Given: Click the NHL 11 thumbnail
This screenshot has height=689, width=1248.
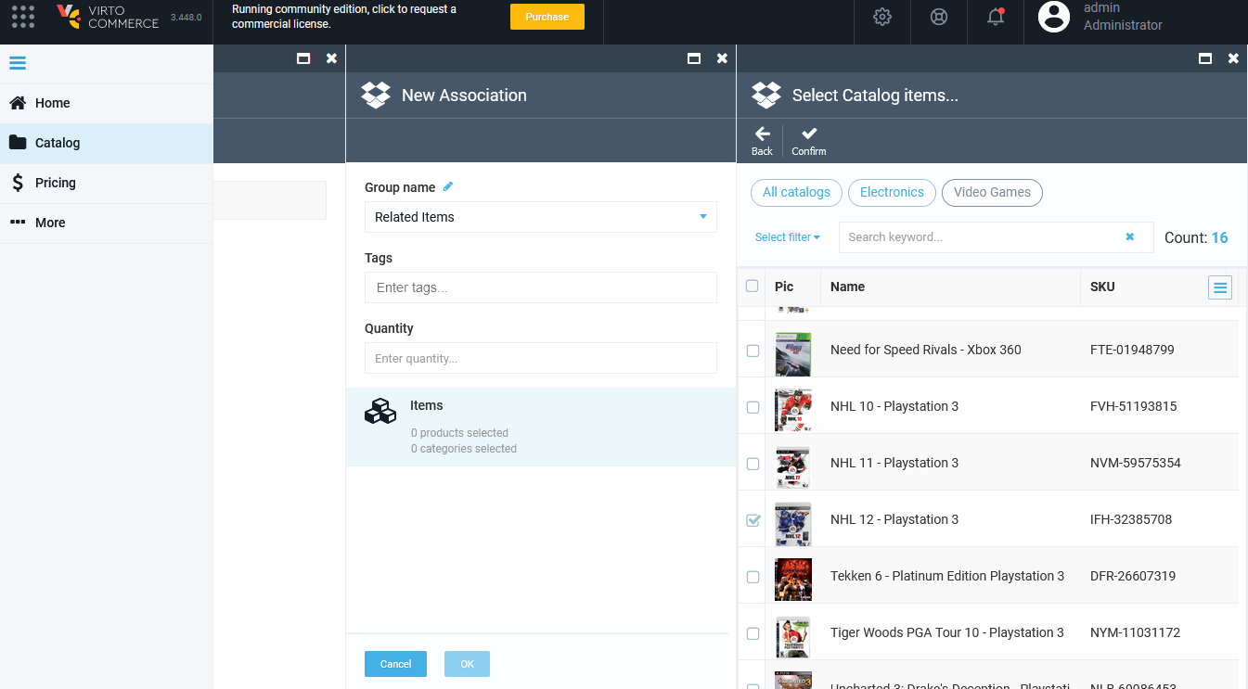Looking at the screenshot, I should (x=793, y=466).
